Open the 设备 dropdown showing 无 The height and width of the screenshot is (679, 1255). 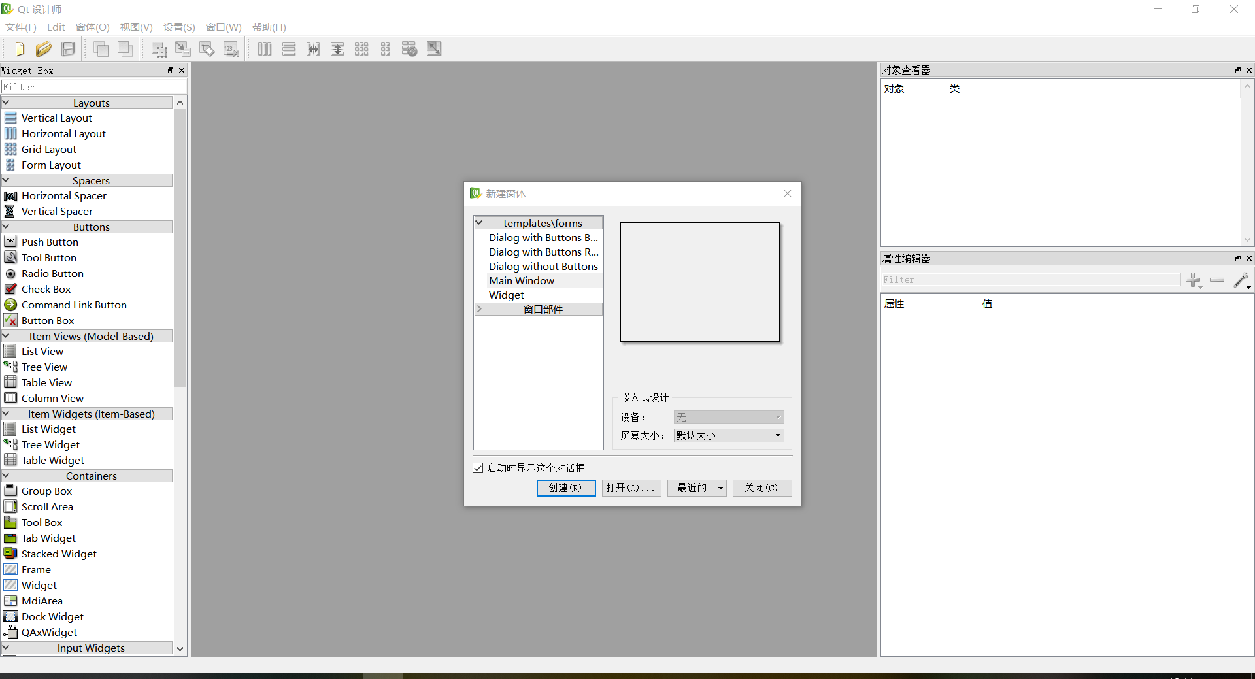coord(728,417)
